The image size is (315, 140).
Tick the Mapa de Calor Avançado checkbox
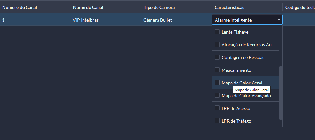217,95
